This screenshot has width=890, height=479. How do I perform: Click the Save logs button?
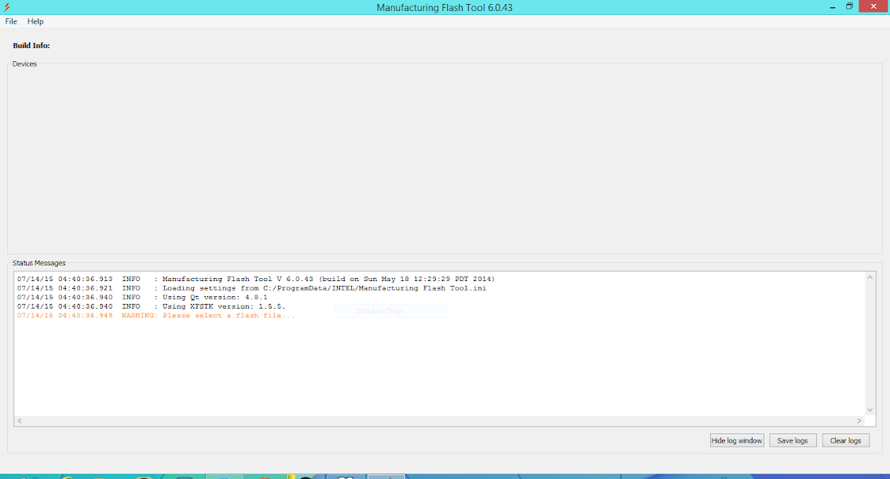point(793,441)
